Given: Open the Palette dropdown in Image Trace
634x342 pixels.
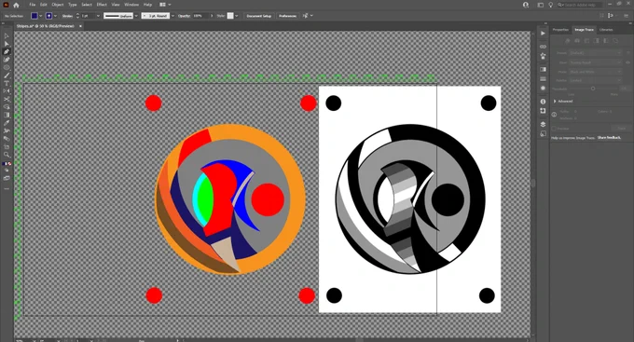Looking at the screenshot, I should click(595, 80).
